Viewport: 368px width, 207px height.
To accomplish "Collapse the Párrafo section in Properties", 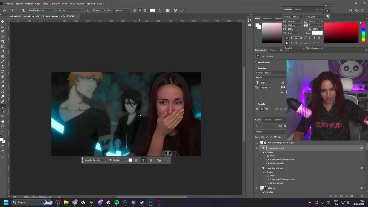I will pos(256,104).
